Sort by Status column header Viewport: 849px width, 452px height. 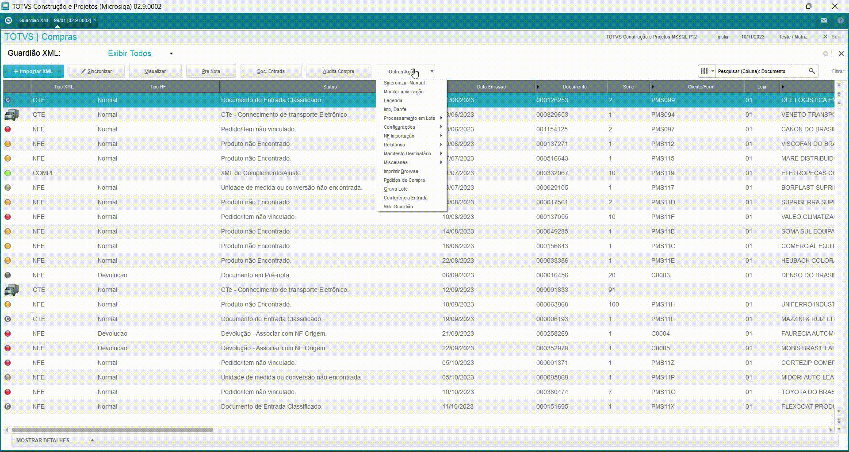coord(330,87)
